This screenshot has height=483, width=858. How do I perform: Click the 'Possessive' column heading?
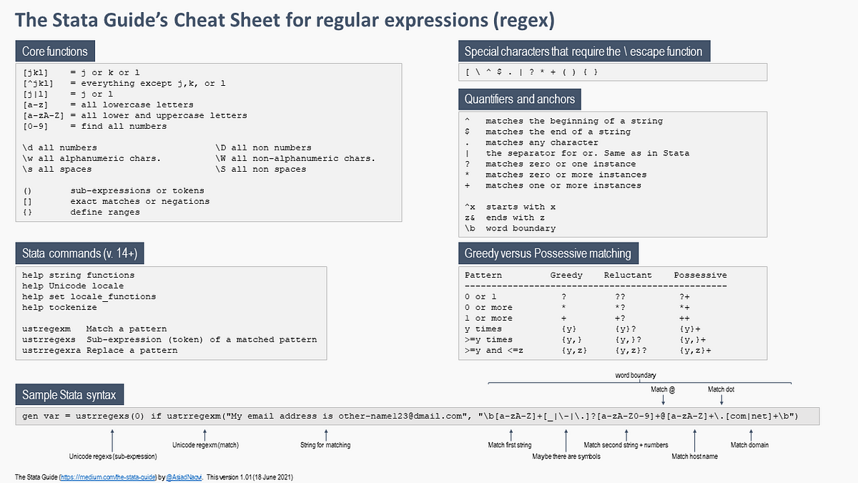701,275
